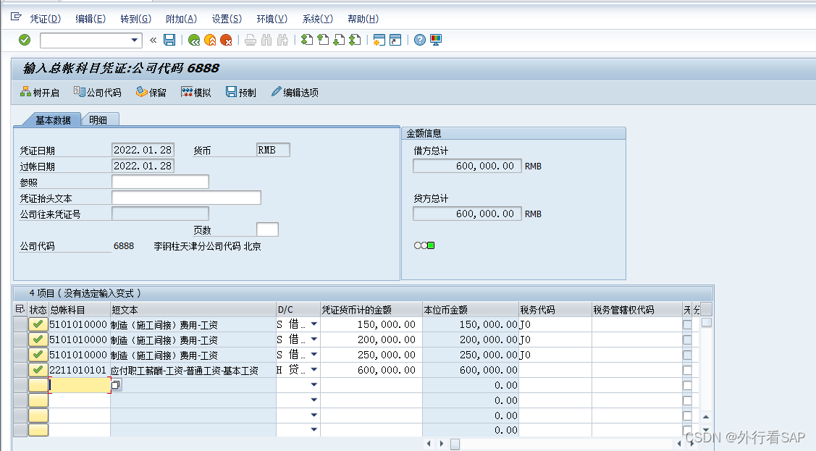This screenshot has width=816, height=451.
Task: Open D/C dropdown in 150,000.00 row
Action: (314, 324)
